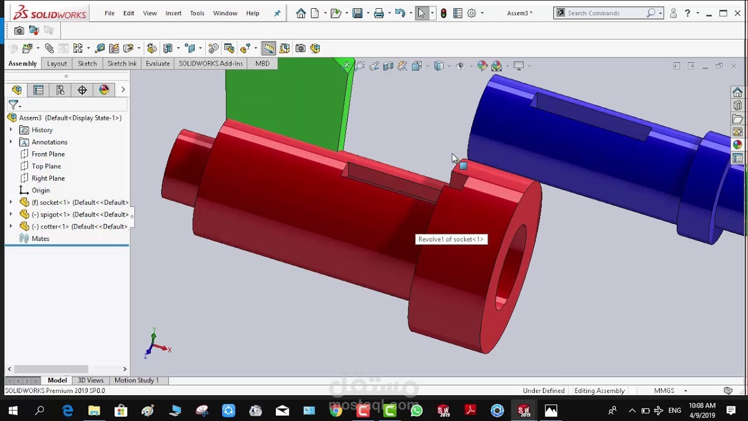The image size is (748, 421).
Task: Open the Display Style dropdown arrow
Action: (449, 66)
